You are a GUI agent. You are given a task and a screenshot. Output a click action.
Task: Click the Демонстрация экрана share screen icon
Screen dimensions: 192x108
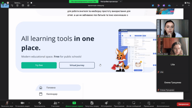point(74,103)
